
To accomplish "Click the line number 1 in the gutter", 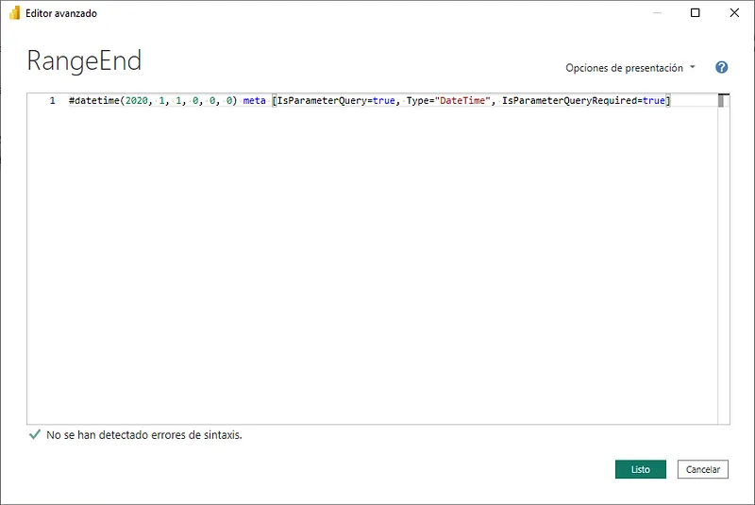I will [x=53, y=101].
